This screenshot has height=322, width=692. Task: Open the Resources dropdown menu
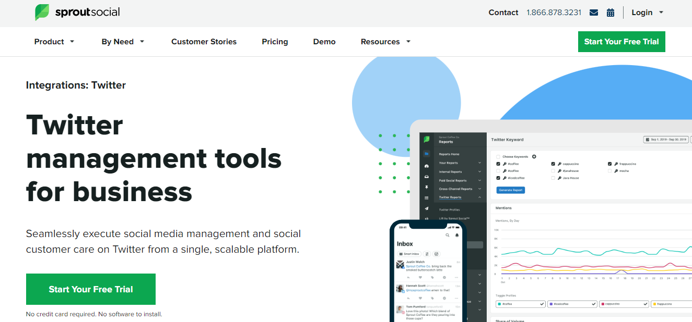point(385,42)
